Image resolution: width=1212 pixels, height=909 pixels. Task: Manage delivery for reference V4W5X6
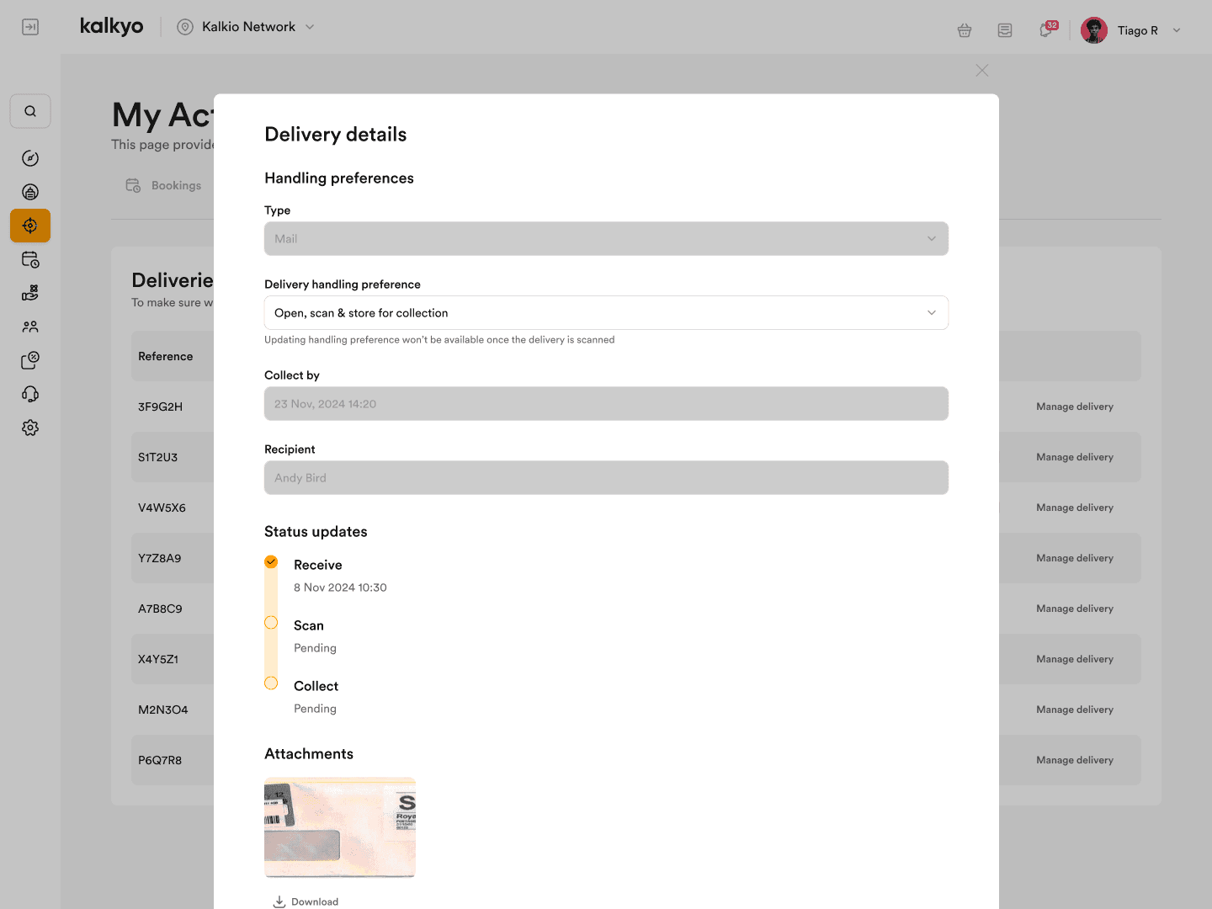[1075, 508]
